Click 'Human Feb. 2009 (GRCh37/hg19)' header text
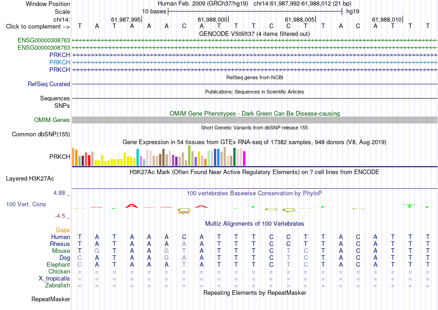This screenshot has height=310, width=438. [x=203, y=4]
